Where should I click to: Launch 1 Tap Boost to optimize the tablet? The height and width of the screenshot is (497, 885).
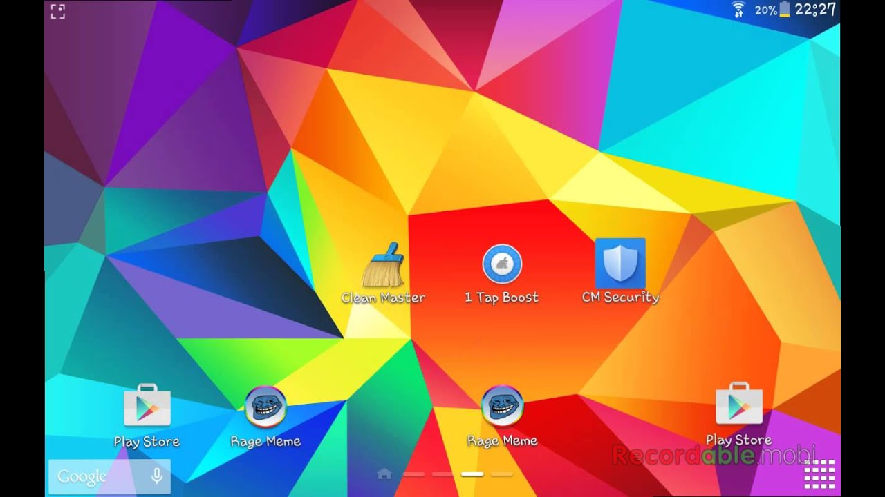(x=503, y=266)
